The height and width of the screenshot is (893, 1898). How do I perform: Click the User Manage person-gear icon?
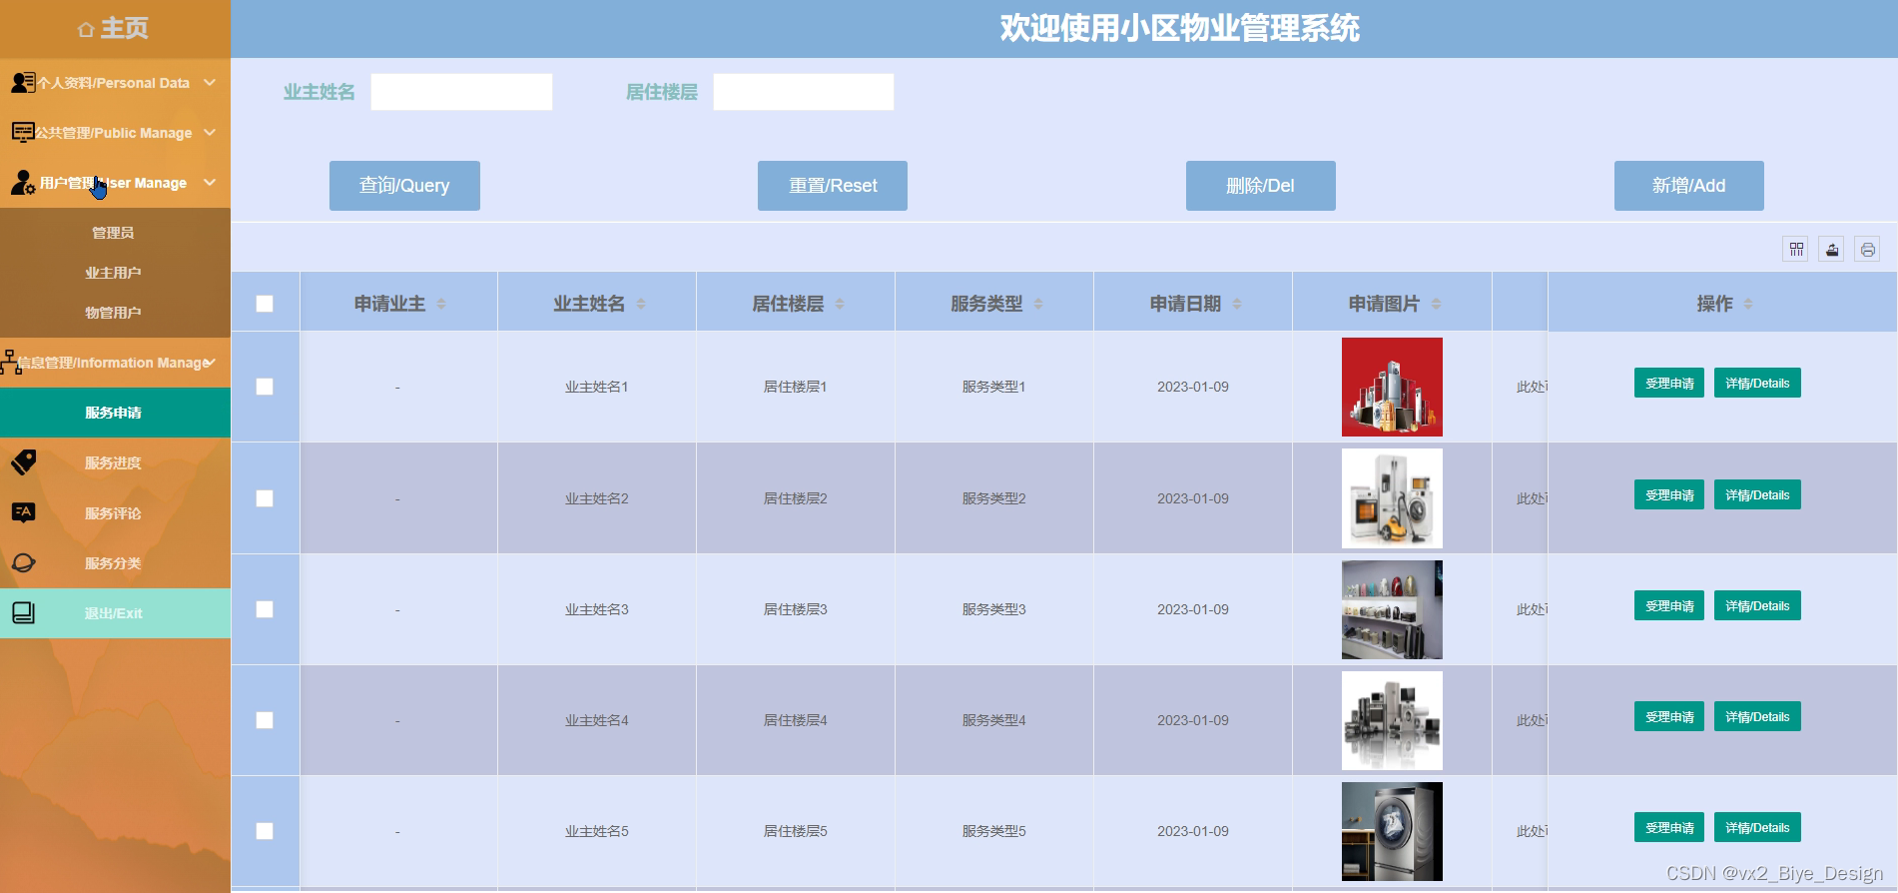(23, 183)
